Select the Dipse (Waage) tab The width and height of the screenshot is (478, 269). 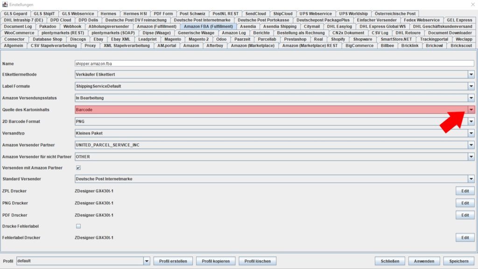157,33
